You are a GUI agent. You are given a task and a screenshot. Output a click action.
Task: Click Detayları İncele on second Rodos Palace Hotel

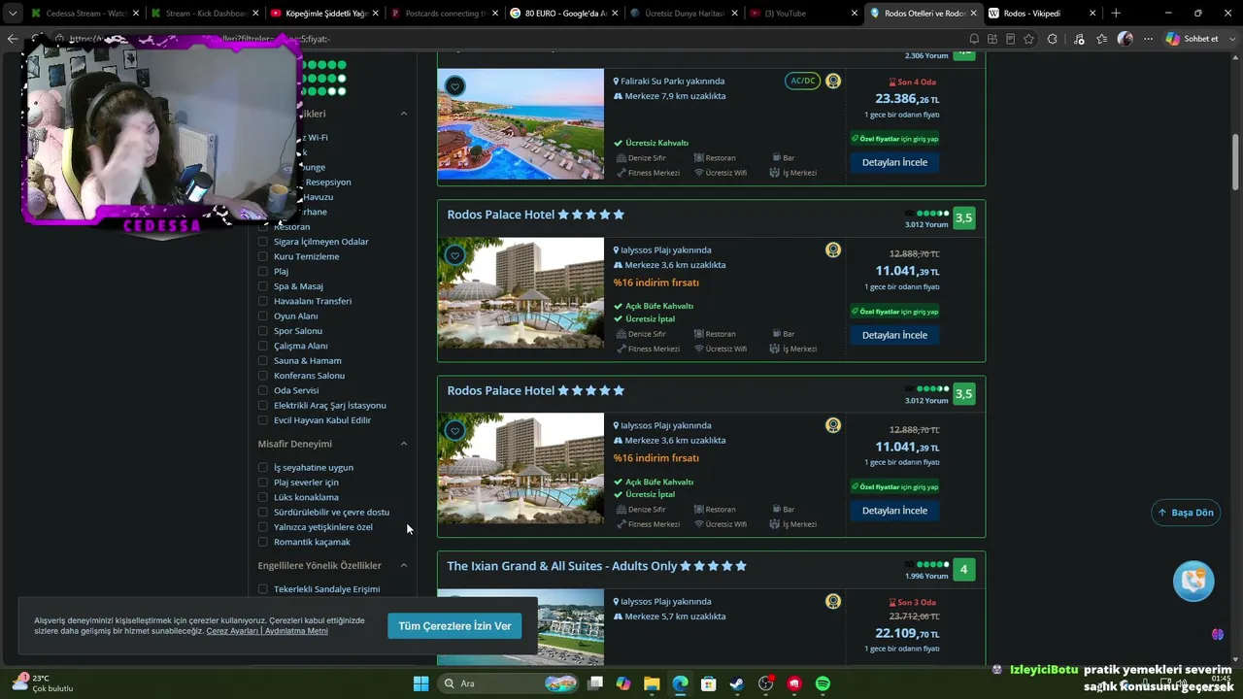coord(894,511)
